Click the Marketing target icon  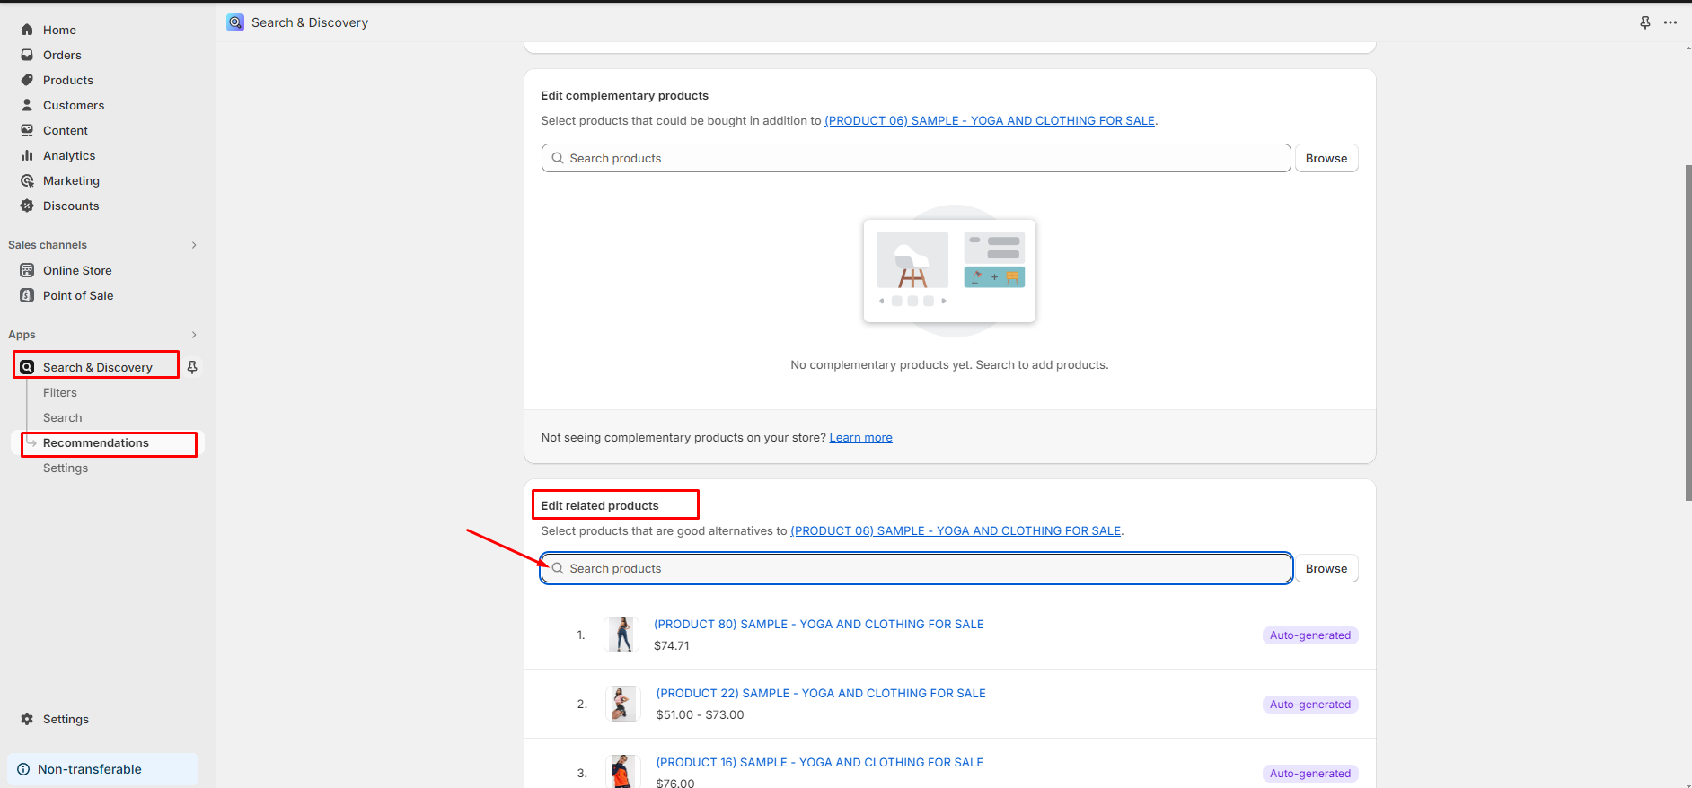[x=27, y=180]
